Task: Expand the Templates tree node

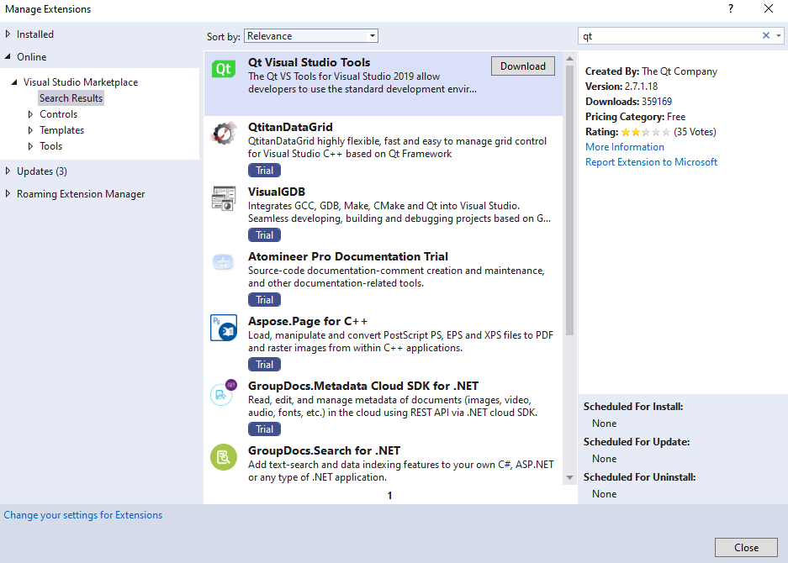Action: 30,130
